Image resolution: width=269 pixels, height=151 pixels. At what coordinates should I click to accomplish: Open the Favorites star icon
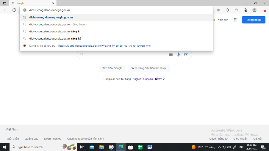coord(237,10)
